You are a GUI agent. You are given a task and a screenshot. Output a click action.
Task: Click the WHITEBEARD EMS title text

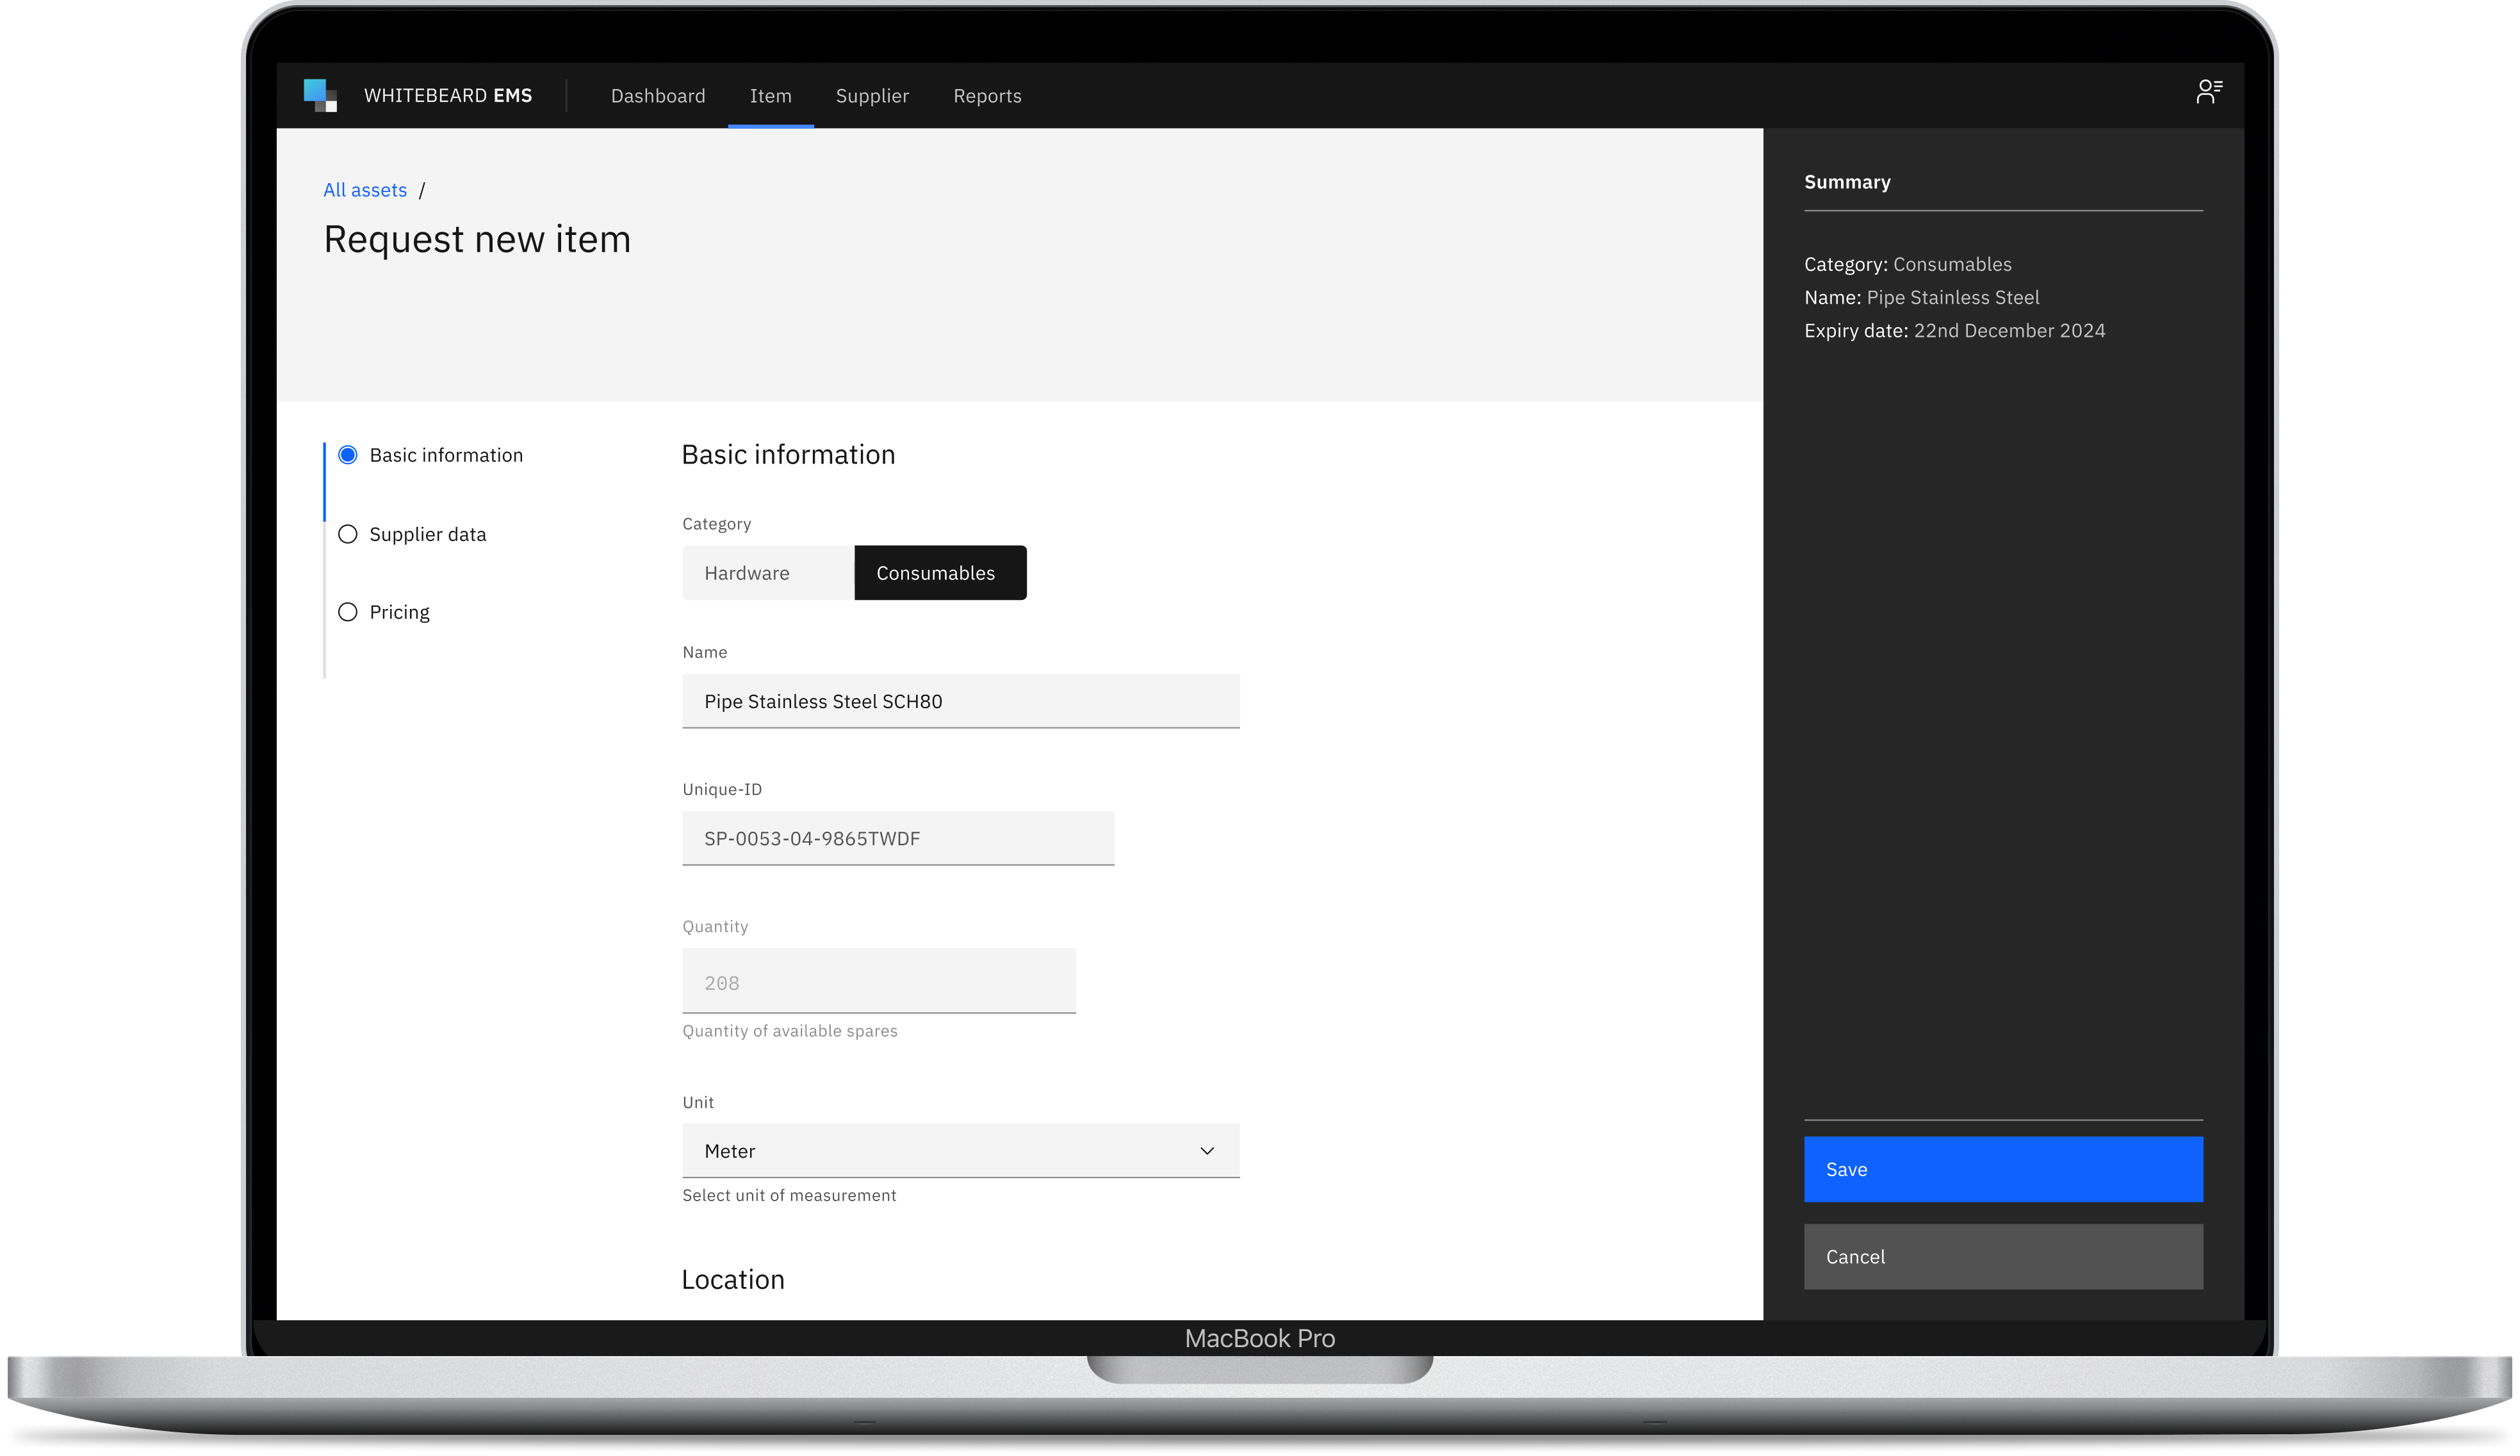448,96
